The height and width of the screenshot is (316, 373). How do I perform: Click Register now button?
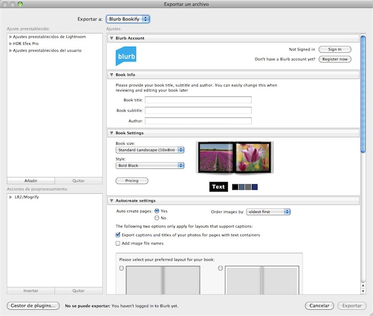point(335,59)
